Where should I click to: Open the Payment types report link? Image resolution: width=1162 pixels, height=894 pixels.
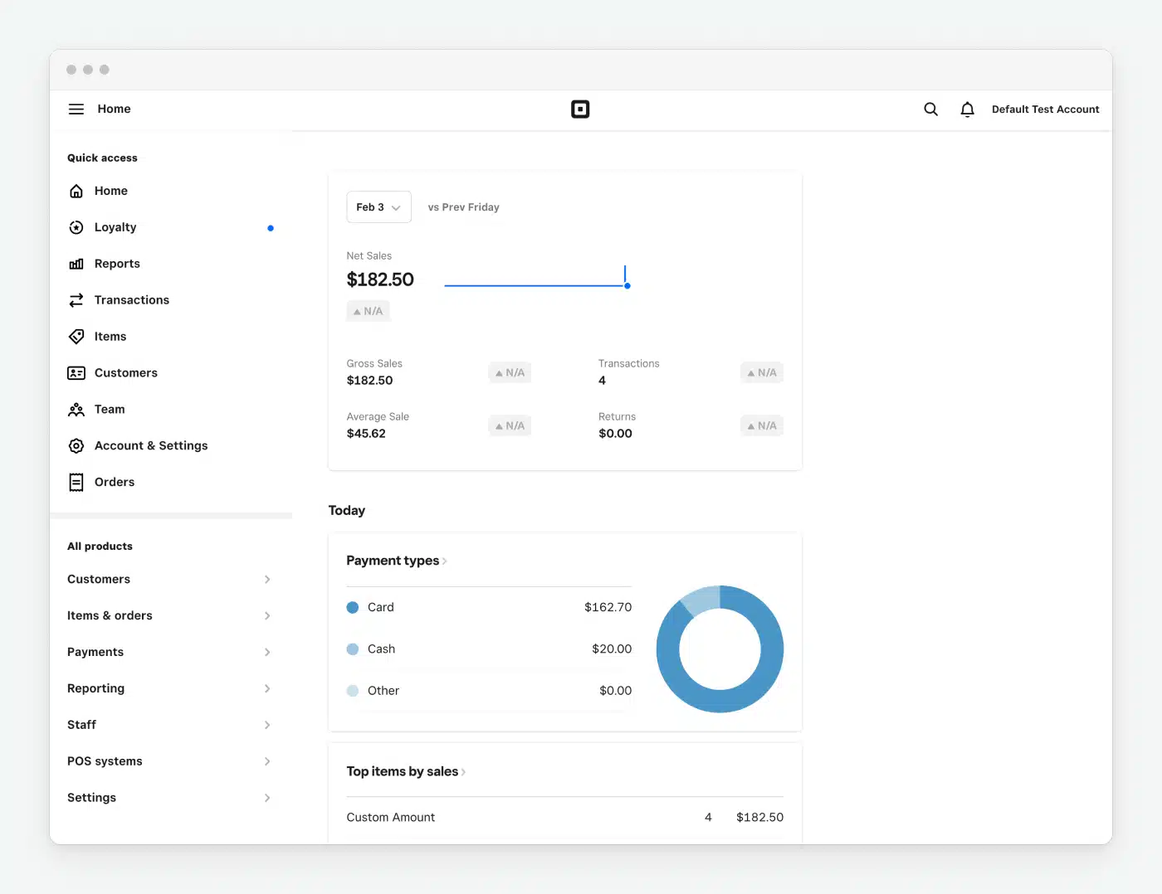(396, 561)
